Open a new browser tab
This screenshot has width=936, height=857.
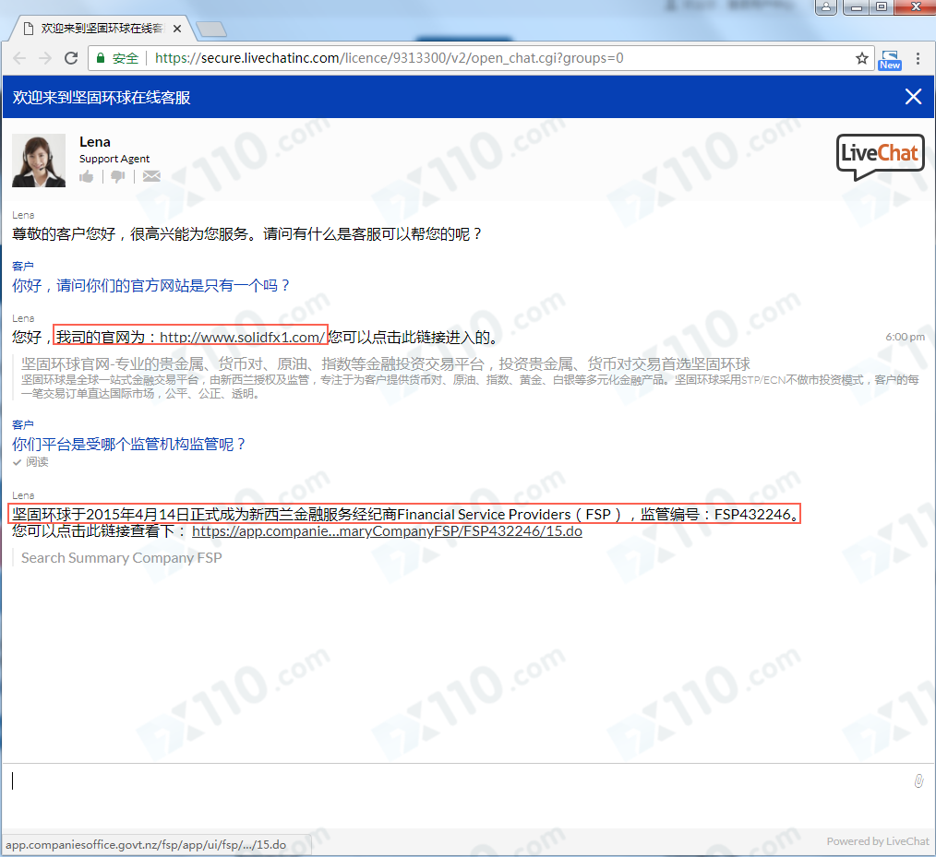(211, 30)
